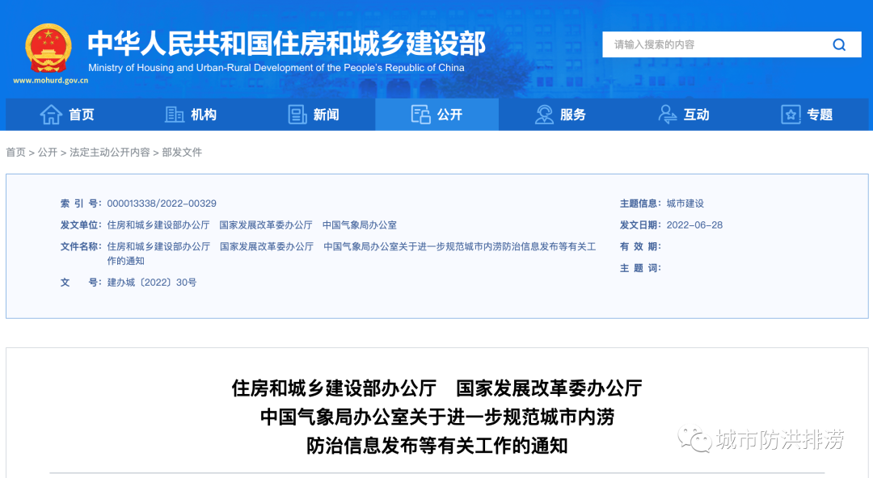Screen dimensions: 873x478
Task: Open the 机构 nav tab
Action: coord(191,115)
